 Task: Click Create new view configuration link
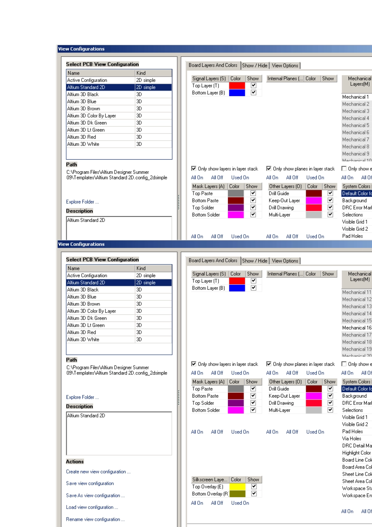[x=98, y=472]
